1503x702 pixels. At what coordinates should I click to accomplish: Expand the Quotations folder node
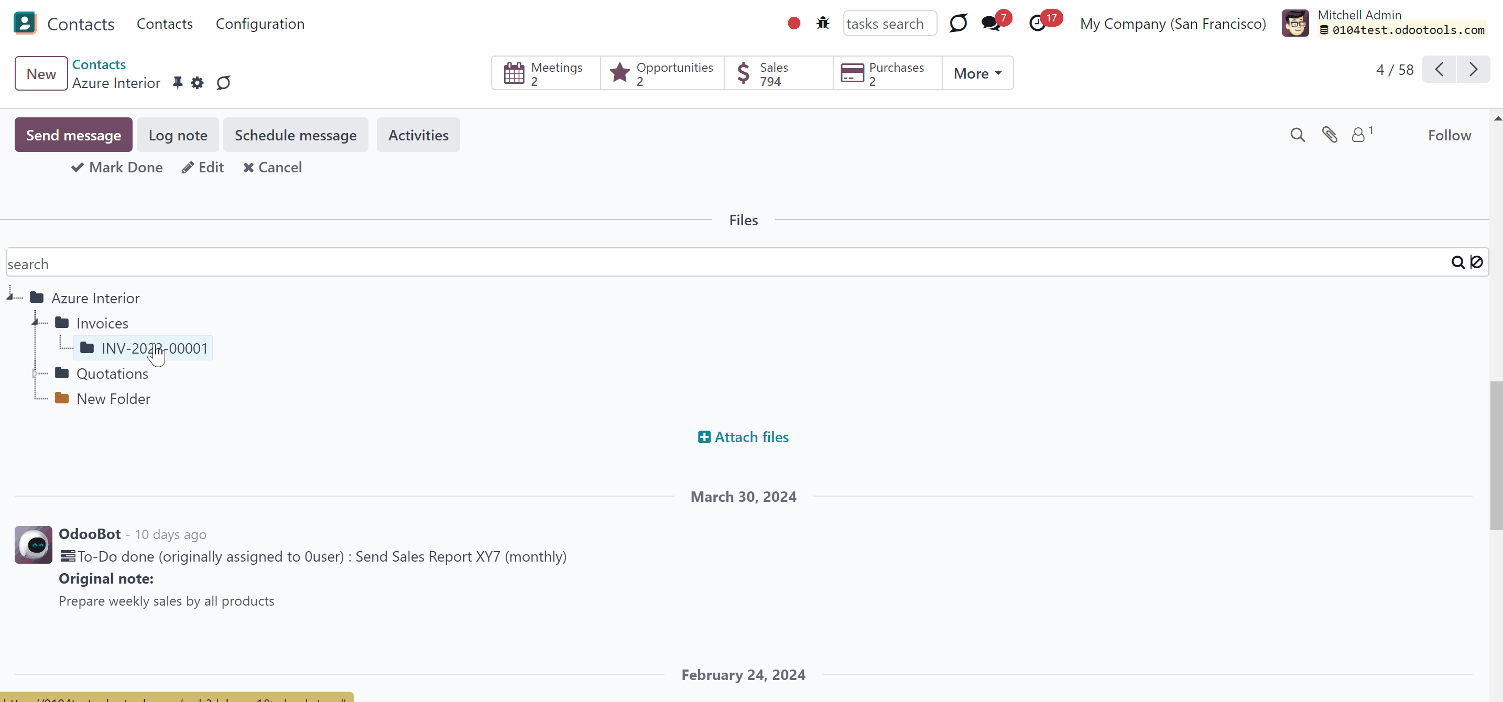pos(35,373)
